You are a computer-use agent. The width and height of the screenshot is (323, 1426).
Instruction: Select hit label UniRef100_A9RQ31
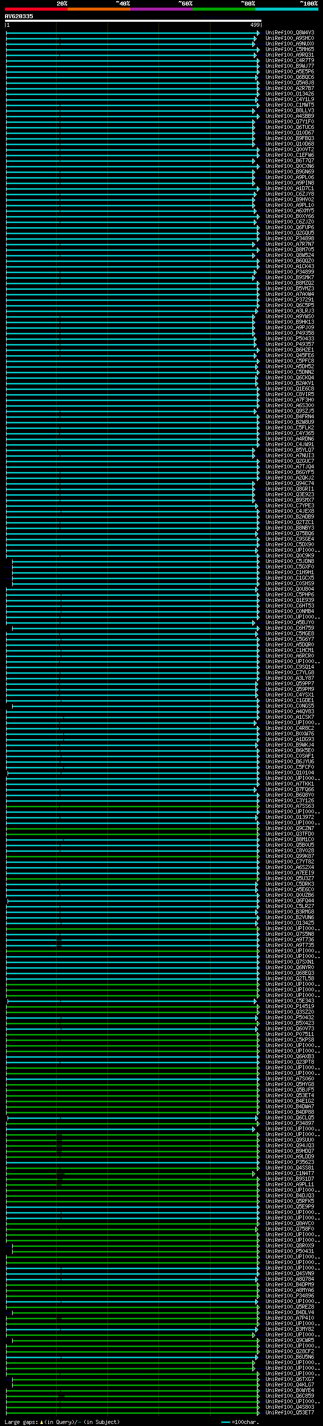tap(290, 55)
